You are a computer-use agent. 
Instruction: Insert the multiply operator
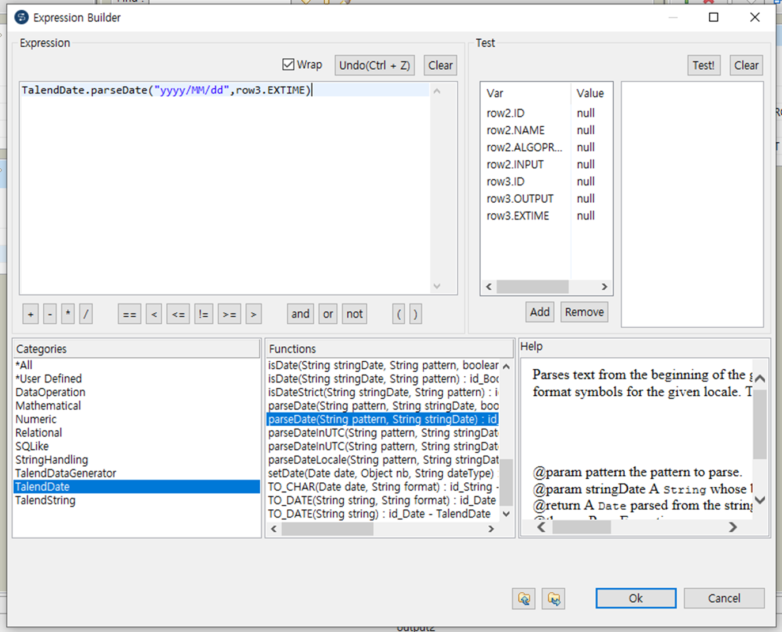pyautogui.click(x=68, y=314)
